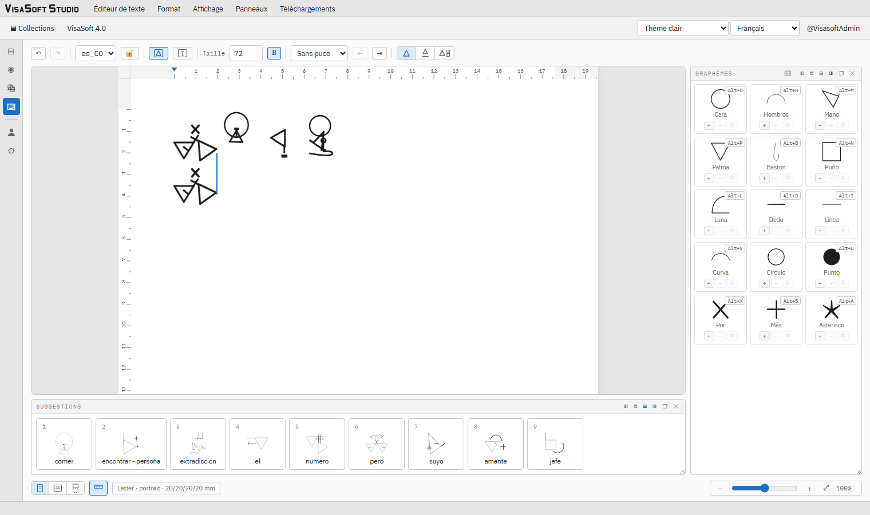870x515 pixels.
Task: Click the zoom slider
Action: 764,488
